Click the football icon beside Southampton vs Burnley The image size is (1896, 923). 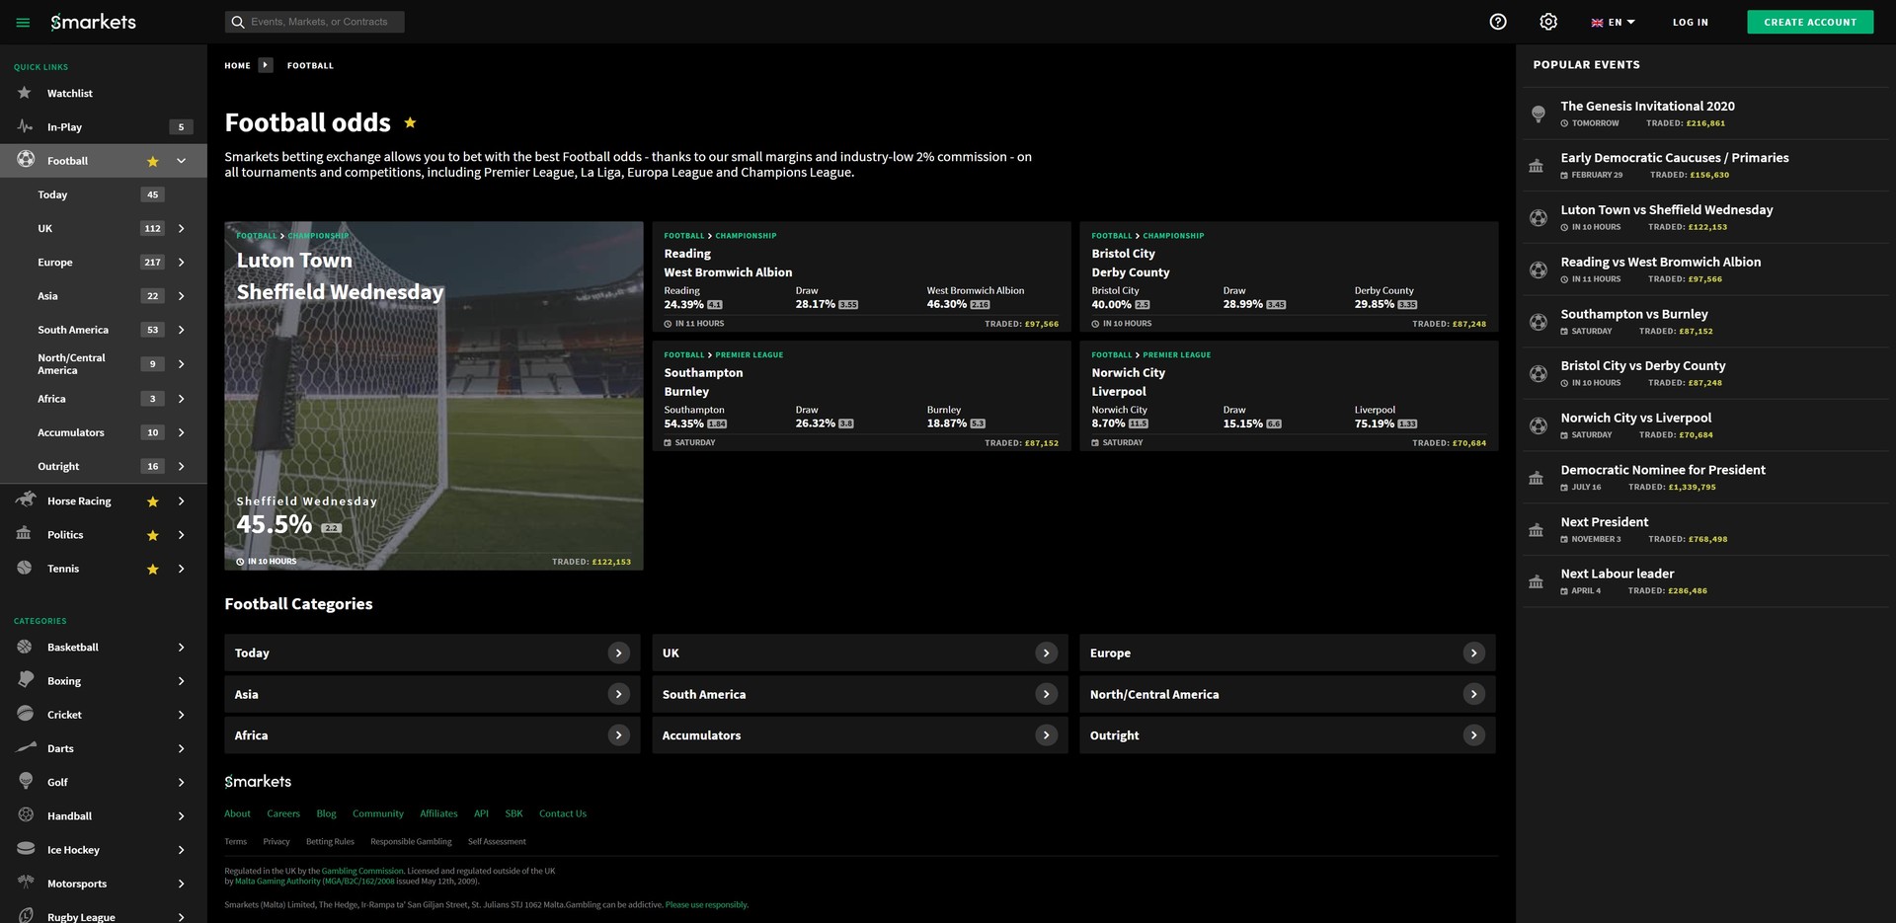(1538, 322)
